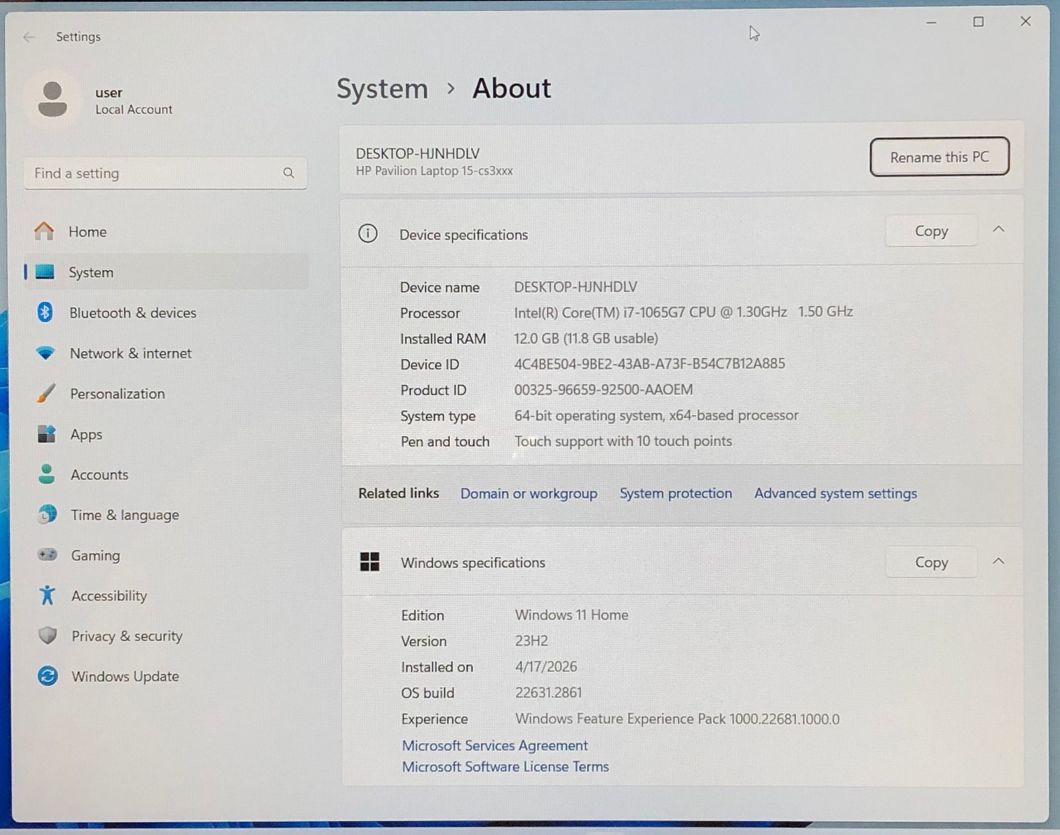The width and height of the screenshot is (1060, 835).
Task: Click the Time & language globe icon
Action: click(47, 514)
